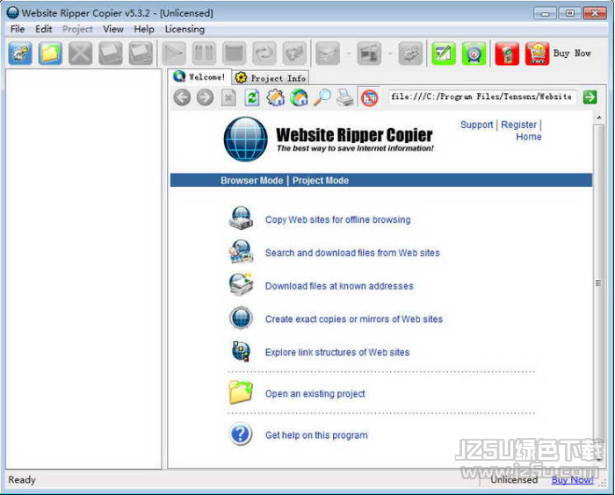615x495 pixels.
Task: Click the scroll up arrow of page scrollbar
Action: coord(598,118)
